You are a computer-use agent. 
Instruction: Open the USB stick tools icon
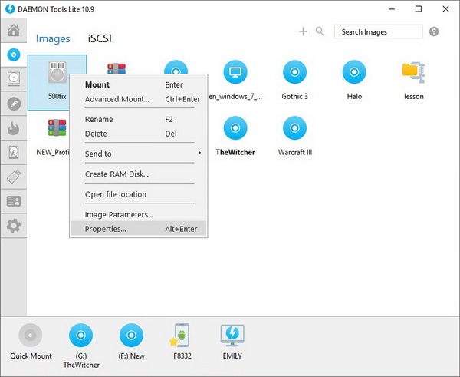14,177
